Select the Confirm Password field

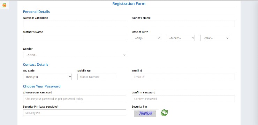coord(183,99)
